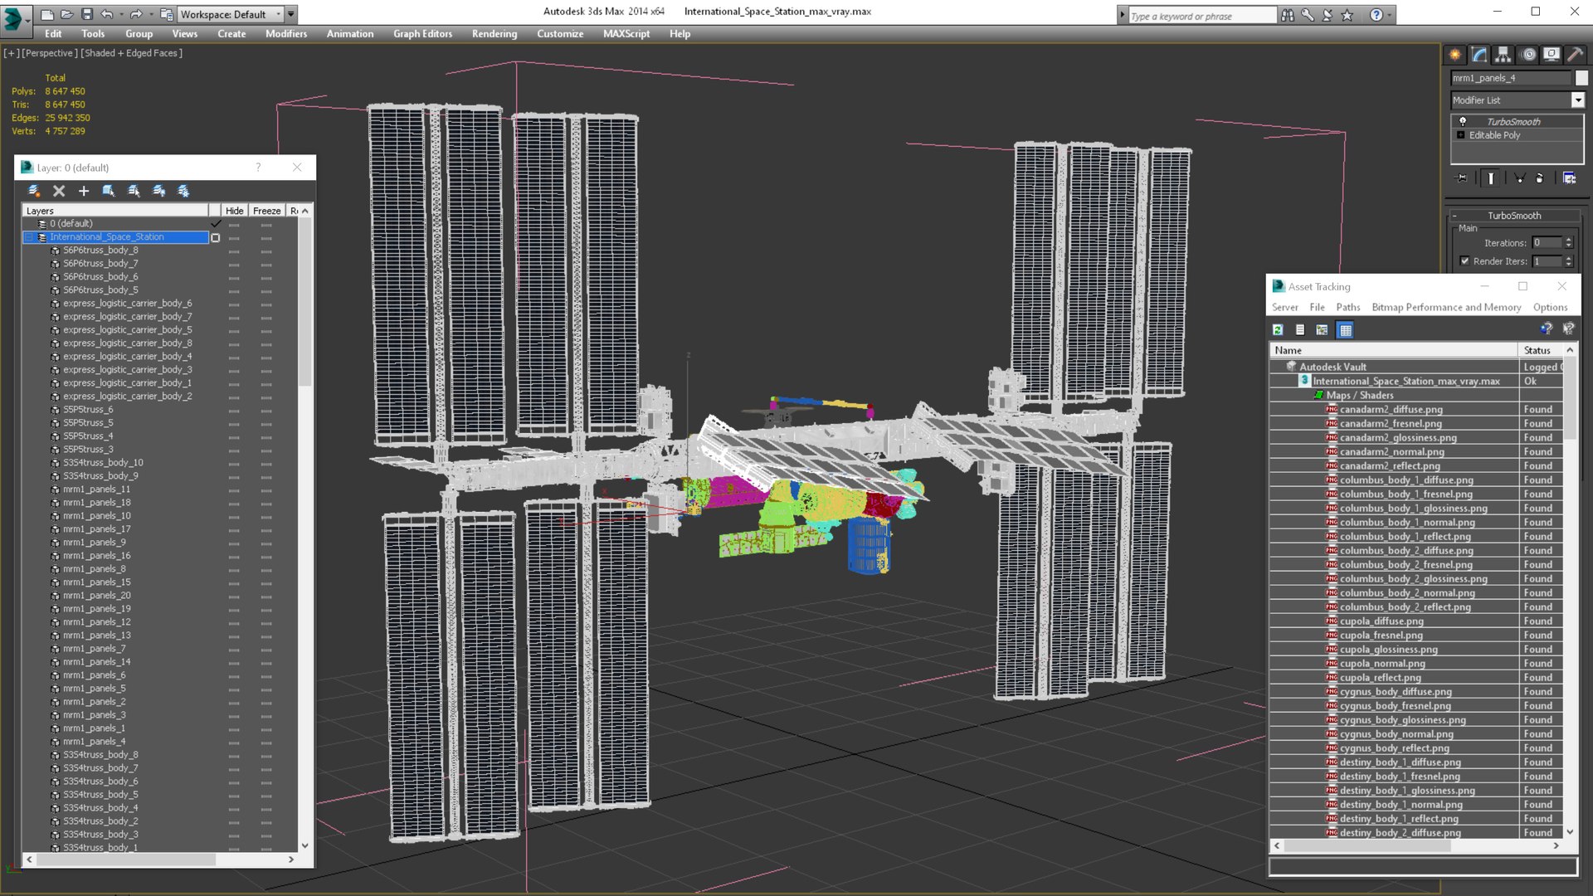Collapse the TurboSmooth rollout

tap(1454, 216)
